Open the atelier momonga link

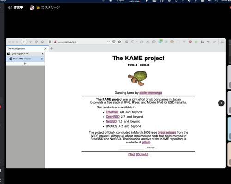pos(151,93)
